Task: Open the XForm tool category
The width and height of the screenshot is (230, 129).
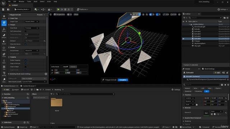Action: (4, 29)
